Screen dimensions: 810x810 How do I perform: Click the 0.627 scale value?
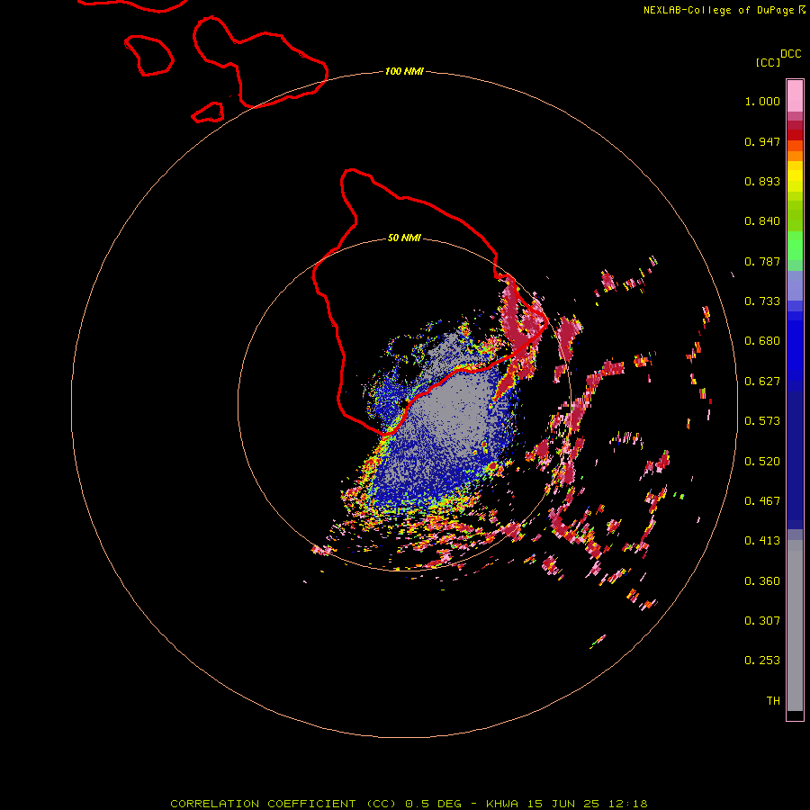[762, 382]
